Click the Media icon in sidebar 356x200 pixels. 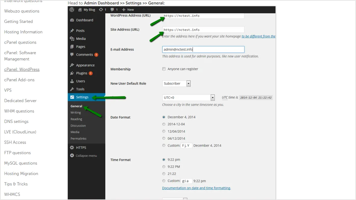[x=72, y=39]
